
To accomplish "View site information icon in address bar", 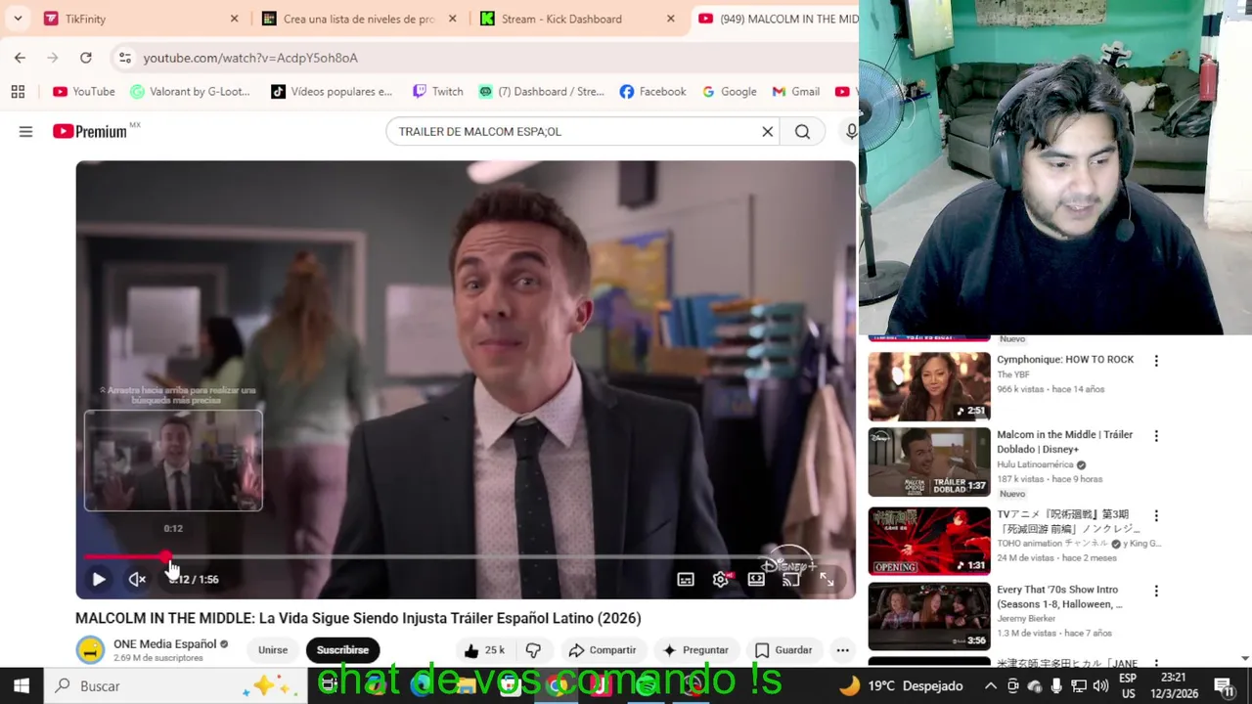I will coord(124,58).
